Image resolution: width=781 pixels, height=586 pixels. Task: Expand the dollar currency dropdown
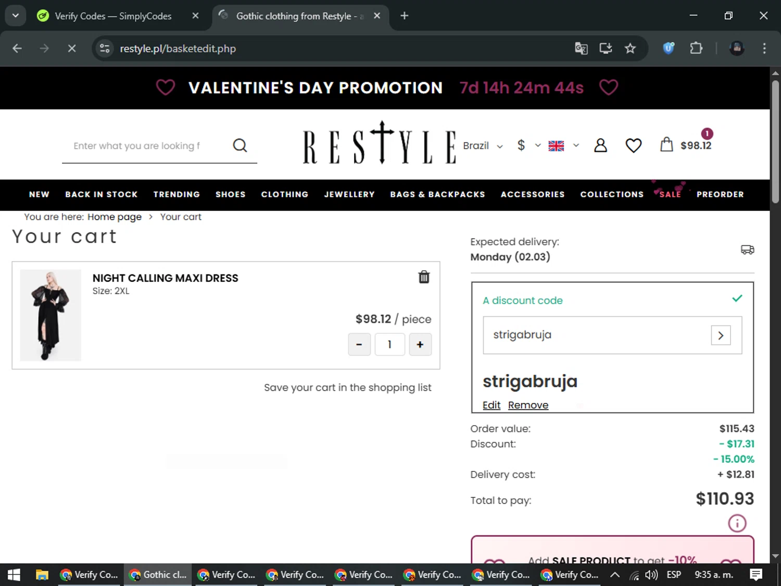click(528, 145)
